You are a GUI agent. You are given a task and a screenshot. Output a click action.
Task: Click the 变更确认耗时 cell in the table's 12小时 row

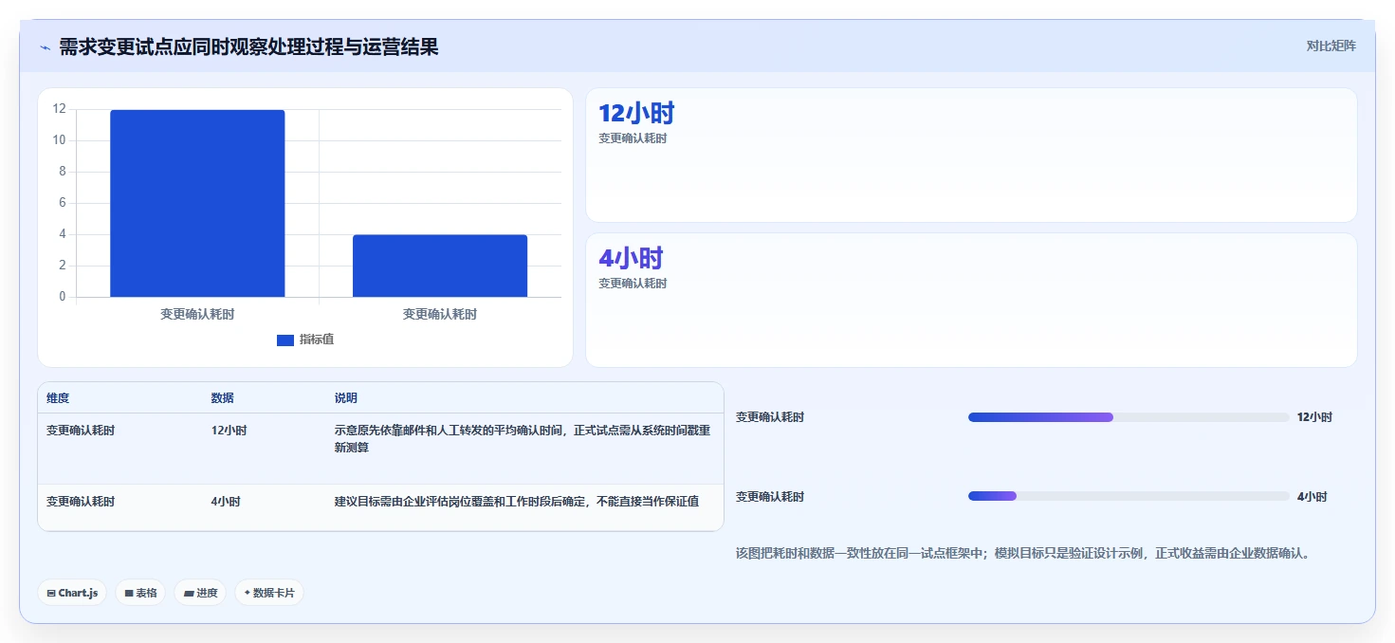(x=81, y=431)
